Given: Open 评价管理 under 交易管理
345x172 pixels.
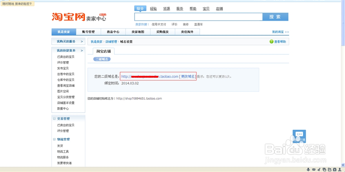Looking at the screenshot, I should (x=63, y=131).
